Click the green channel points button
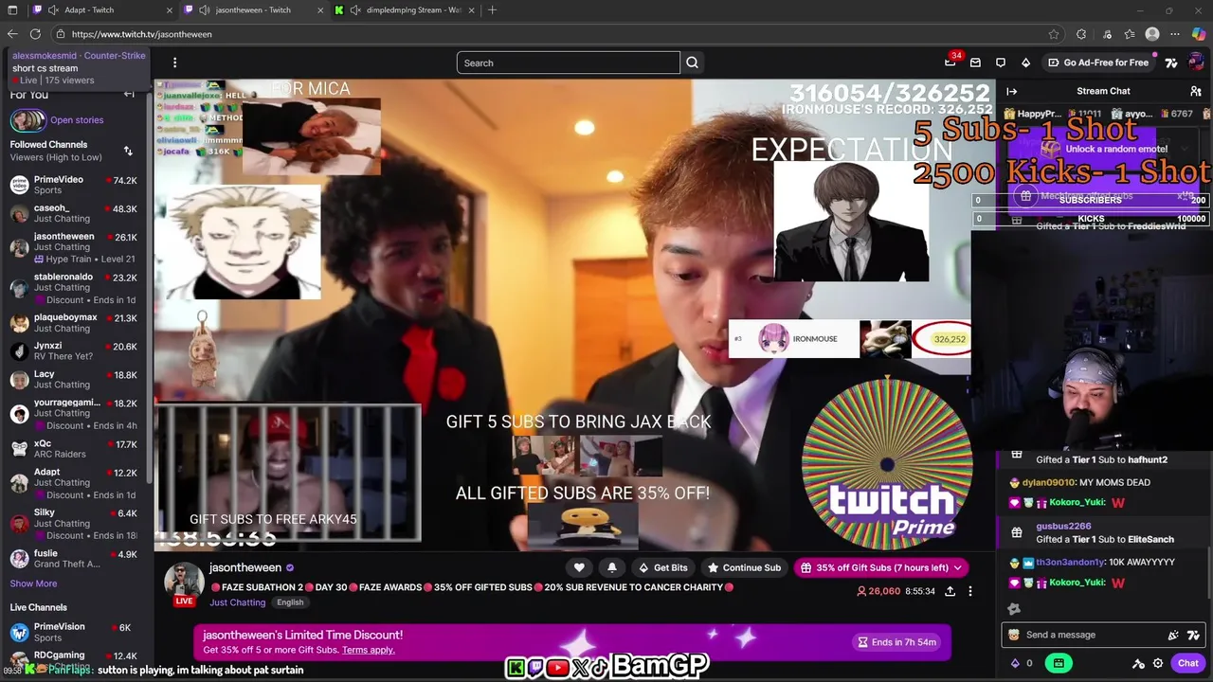 point(1059,663)
